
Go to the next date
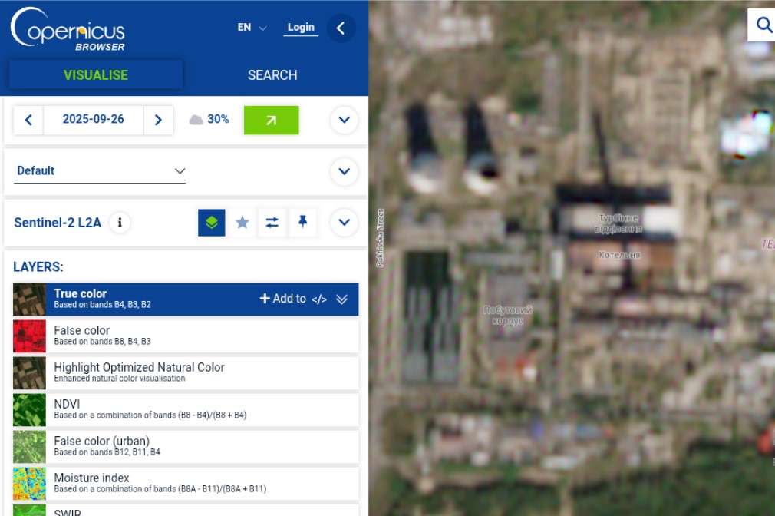pos(158,120)
